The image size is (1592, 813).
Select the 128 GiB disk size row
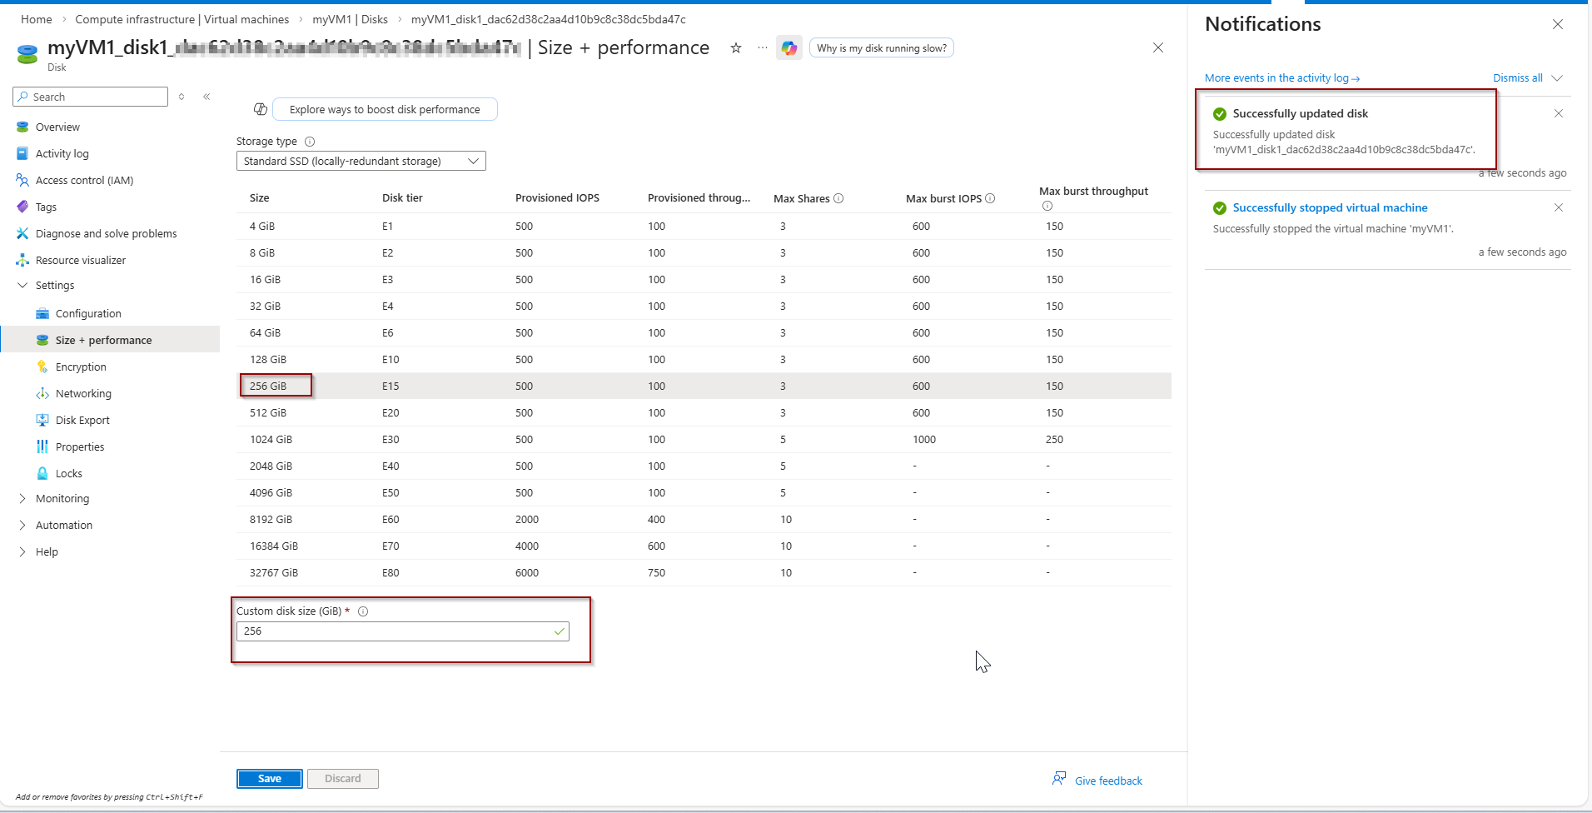(704, 360)
